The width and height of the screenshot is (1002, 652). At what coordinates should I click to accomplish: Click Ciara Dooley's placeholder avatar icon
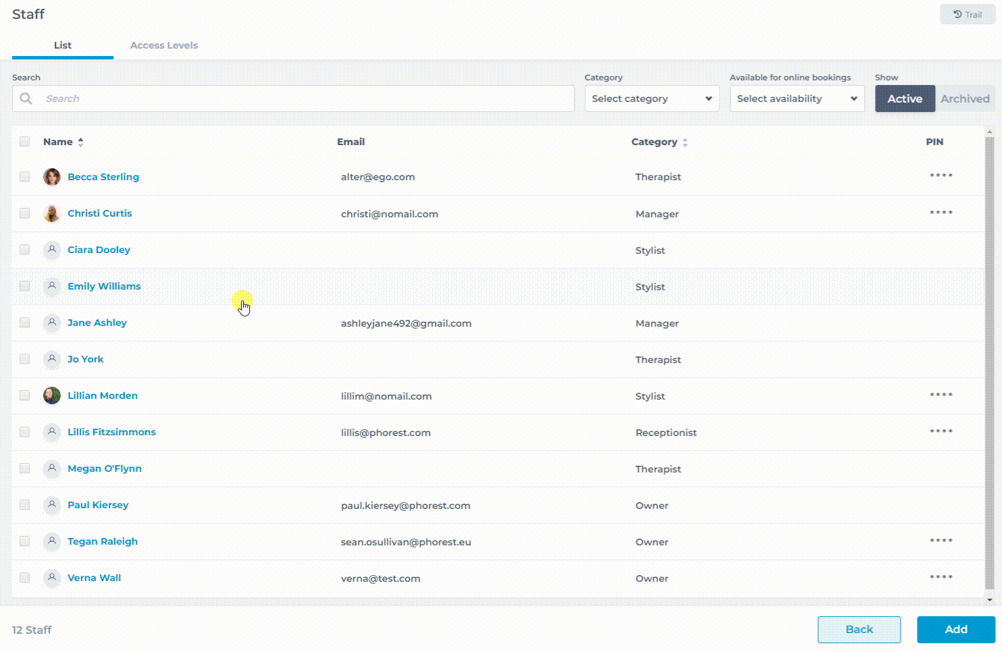52,250
